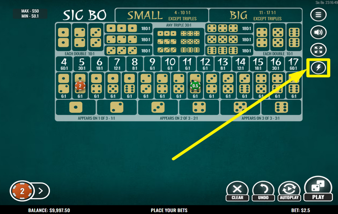Screen dimensions: 338x214
Task: Bet on single die four
Action: pyautogui.click(x=199, y=107)
